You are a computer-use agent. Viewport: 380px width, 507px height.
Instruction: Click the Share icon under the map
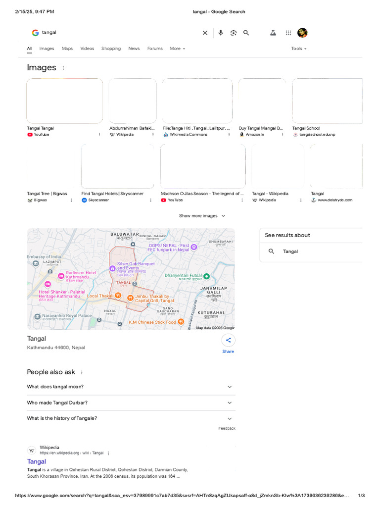click(228, 340)
